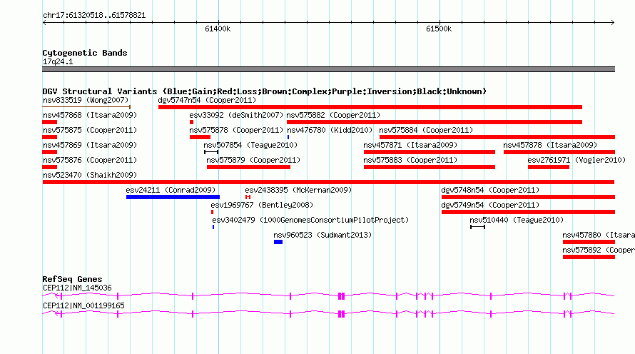Click the CEP112|NM_145036 gene label

pyautogui.click(x=77, y=288)
